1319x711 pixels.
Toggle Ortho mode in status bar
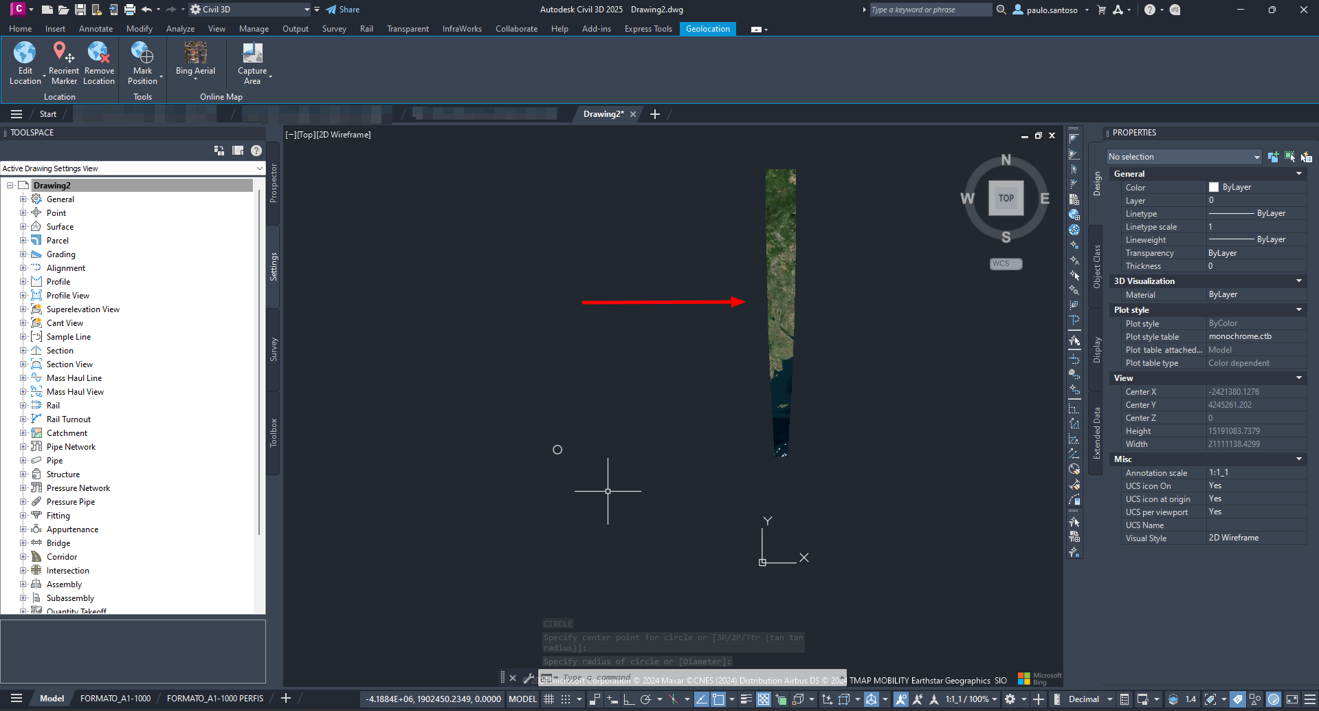coord(628,699)
